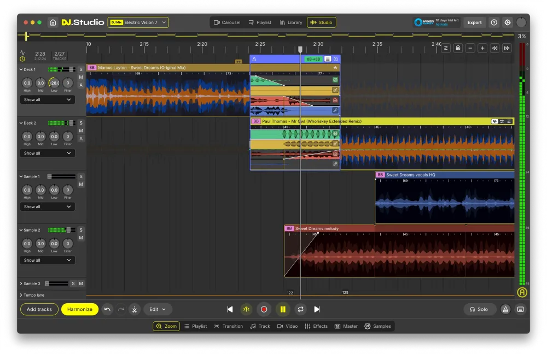Open the keyboard shortcuts icon
Screen dimensions: 547x354
pos(521,309)
